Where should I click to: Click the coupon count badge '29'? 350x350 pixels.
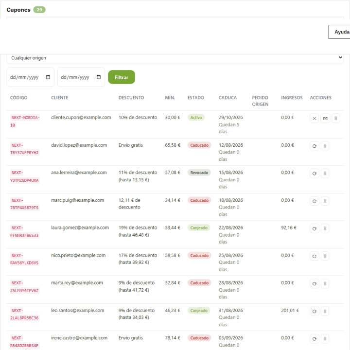(x=39, y=10)
